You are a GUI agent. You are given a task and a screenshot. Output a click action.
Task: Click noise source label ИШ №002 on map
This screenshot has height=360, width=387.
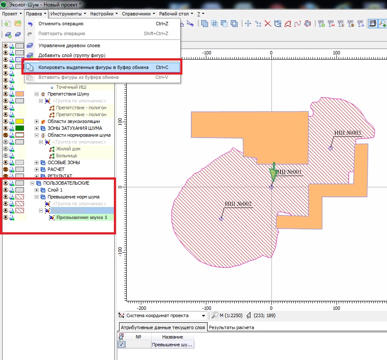click(x=238, y=204)
